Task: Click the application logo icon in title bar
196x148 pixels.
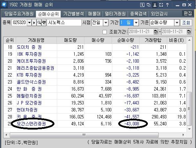Action: pos(4,5)
